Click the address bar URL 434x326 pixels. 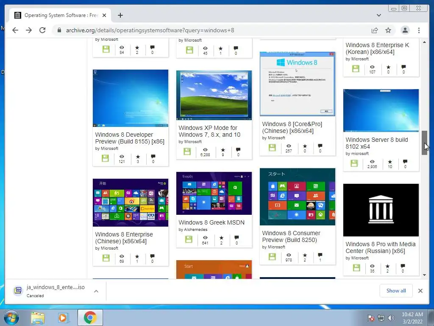(x=150, y=30)
